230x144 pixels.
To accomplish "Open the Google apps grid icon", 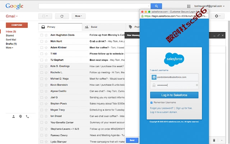I will tap(189, 6).
